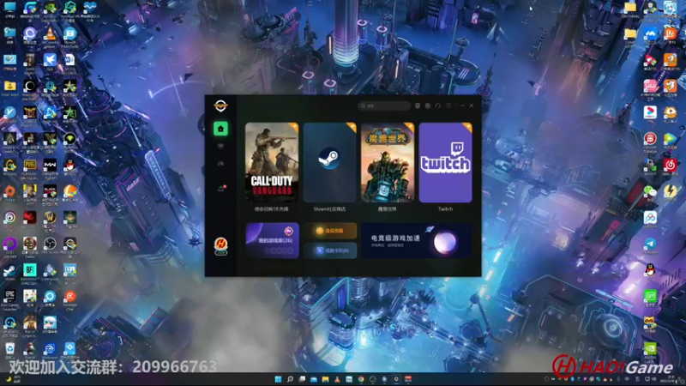Focus the search box in the accelerator window
The width and height of the screenshot is (686, 386).
(x=384, y=106)
